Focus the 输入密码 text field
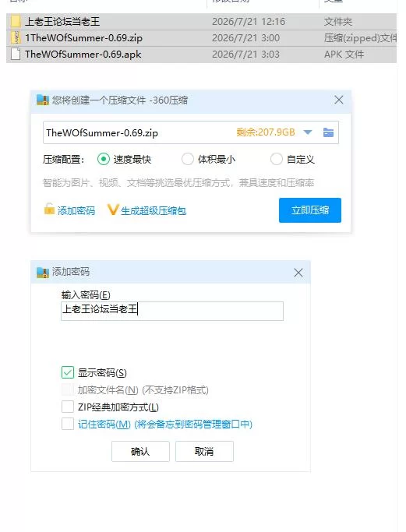 (x=172, y=311)
